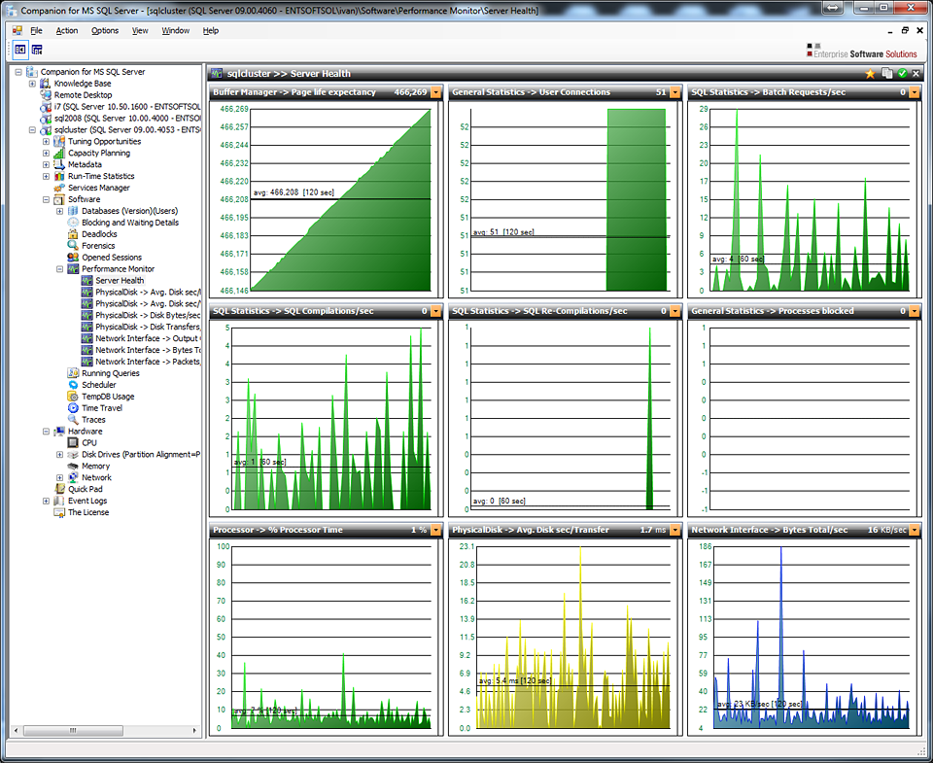Click the Remote Desktop icon in the tree

[46, 94]
